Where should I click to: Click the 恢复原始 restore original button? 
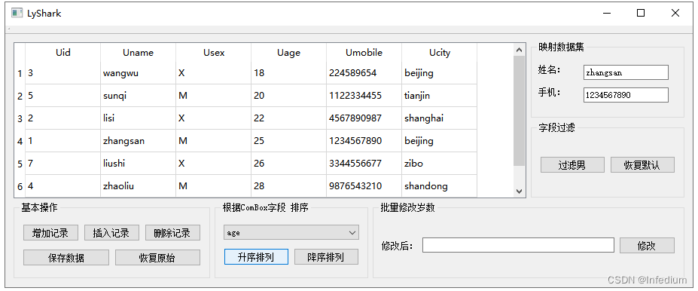click(x=157, y=257)
